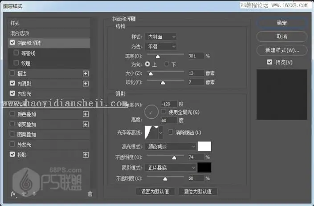Open the 光泽等高线 curve thumbnail
Screen dimensions: 314x206
(x=151, y=133)
